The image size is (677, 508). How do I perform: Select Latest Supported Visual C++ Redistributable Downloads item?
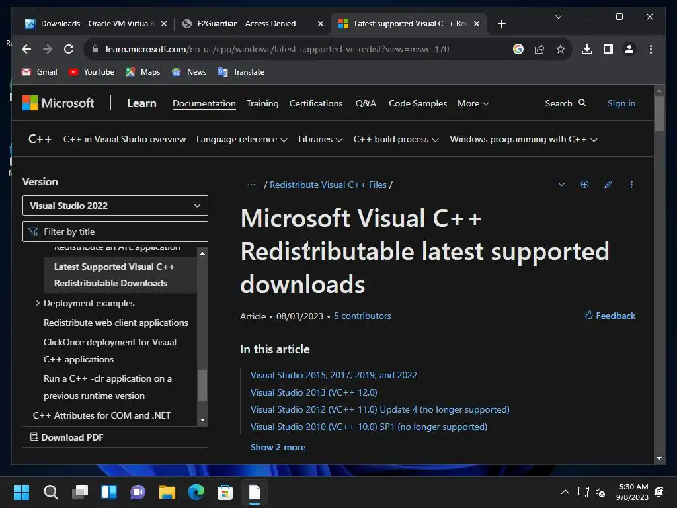pos(120,275)
